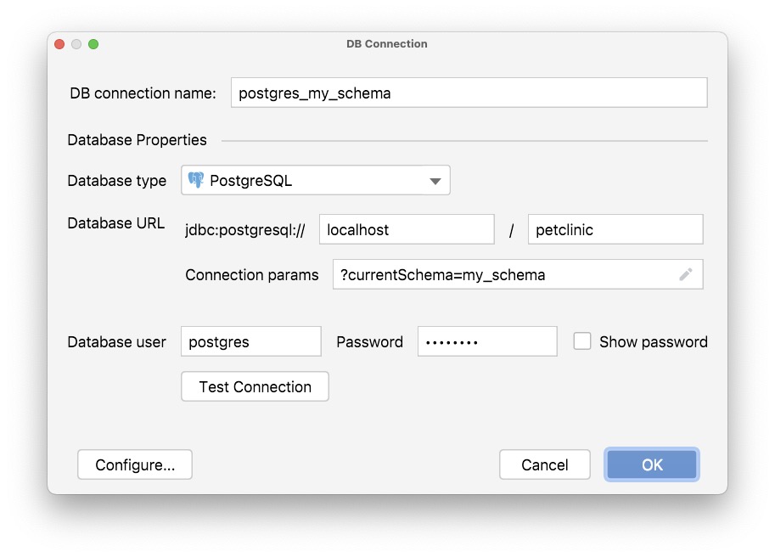Click the petclinic database name field
775x557 pixels.
pos(615,228)
